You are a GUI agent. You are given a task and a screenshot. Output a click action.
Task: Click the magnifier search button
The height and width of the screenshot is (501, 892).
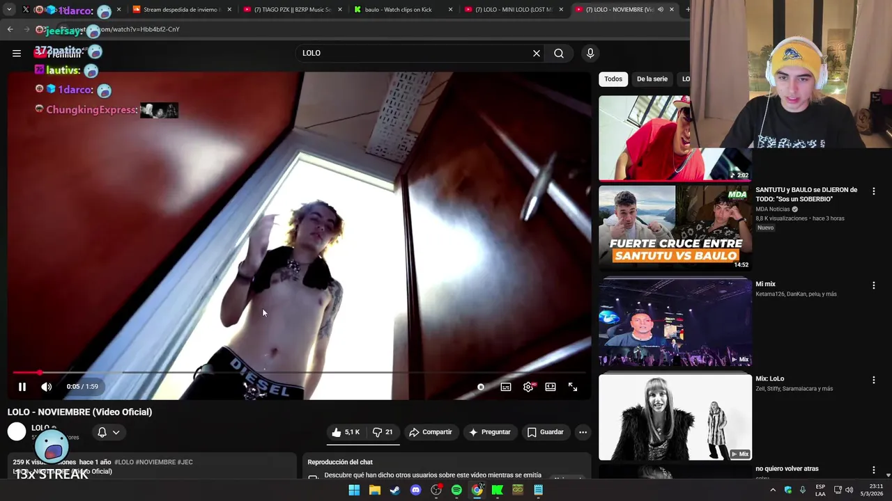(559, 53)
